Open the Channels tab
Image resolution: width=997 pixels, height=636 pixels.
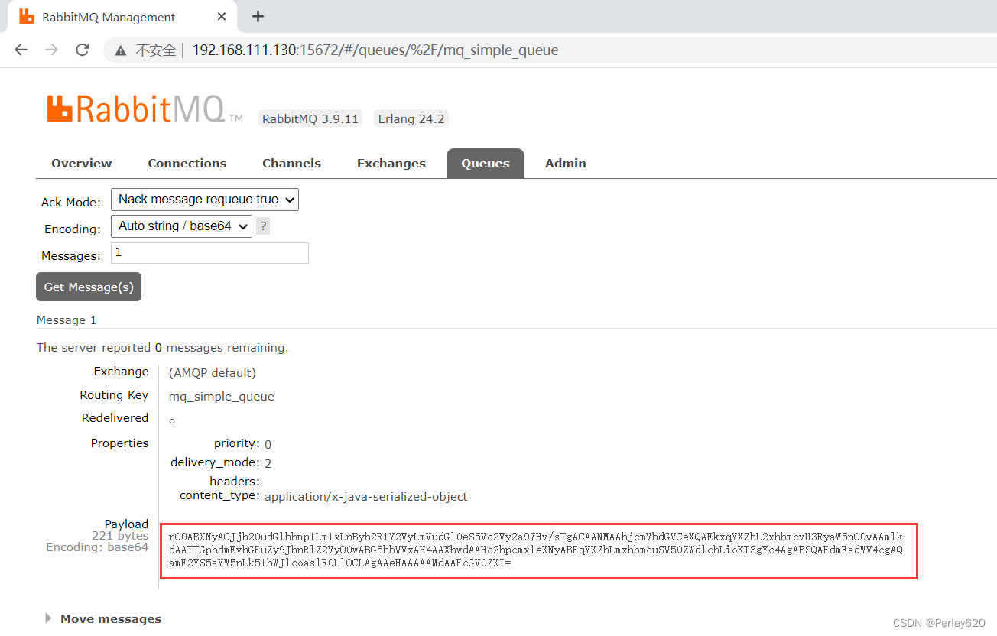click(x=291, y=163)
